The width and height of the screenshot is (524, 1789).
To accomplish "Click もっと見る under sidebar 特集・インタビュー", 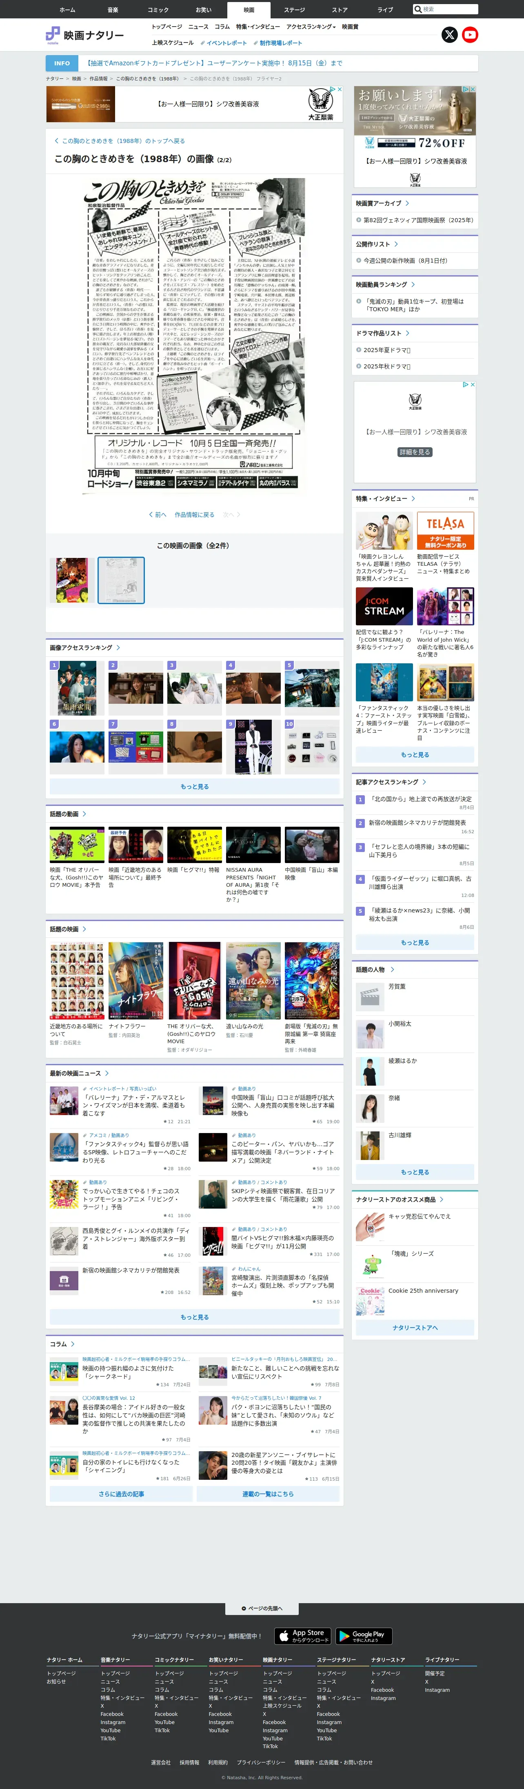I will (x=415, y=755).
